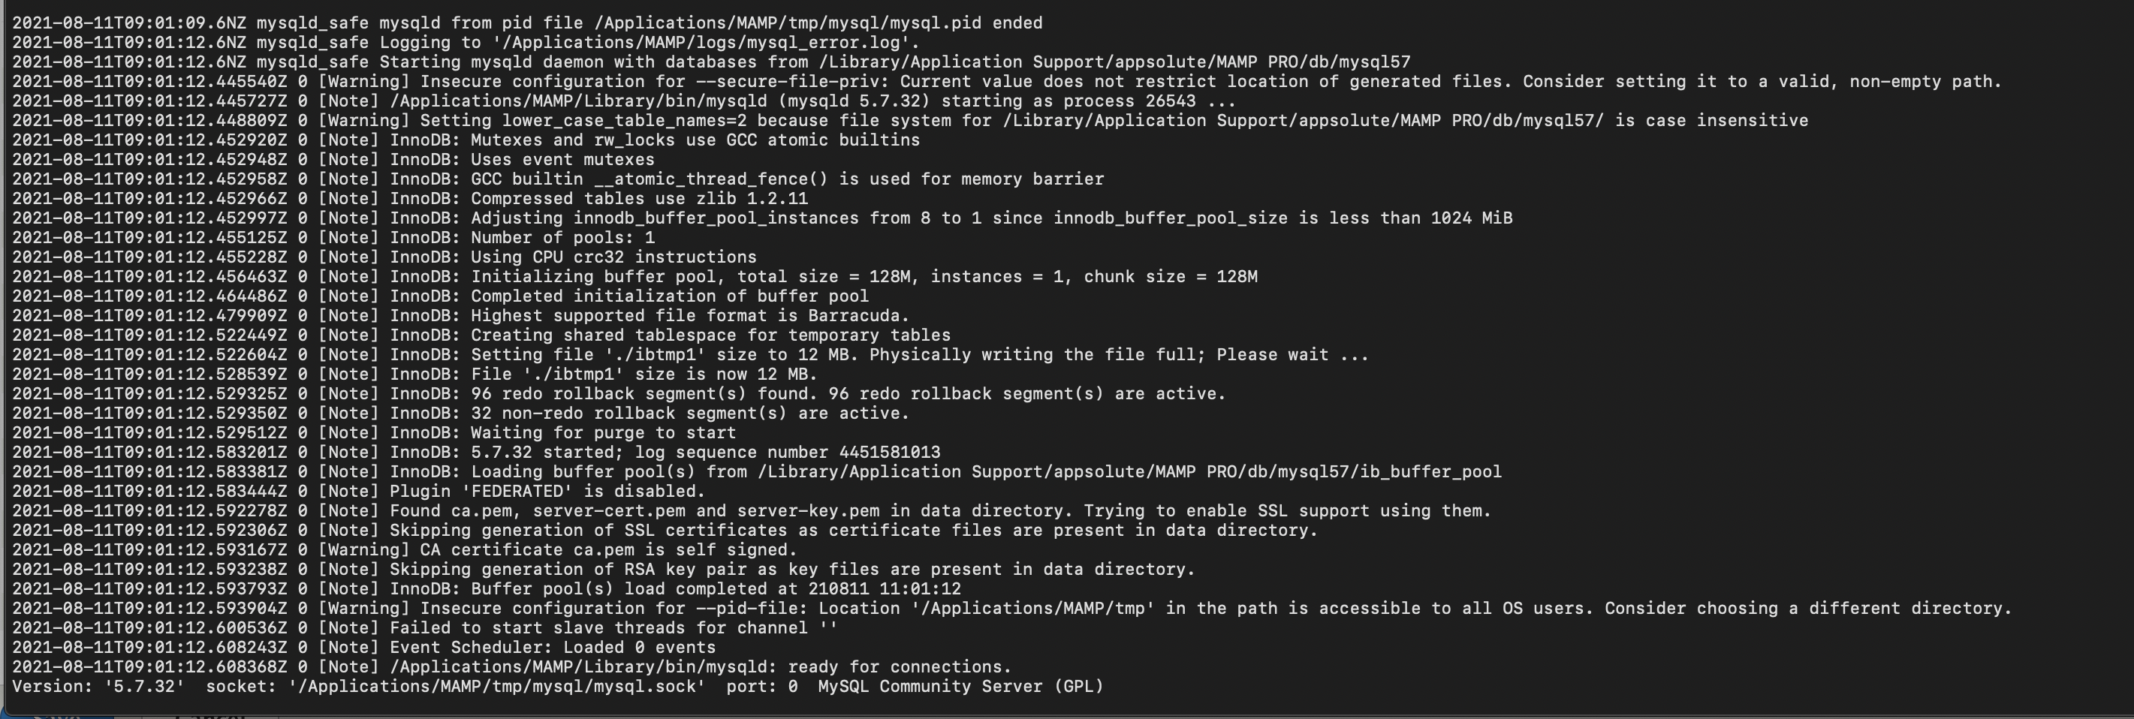Click 'CA certificate ca.pem is self signed' warning
2134x719 pixels.
(404, 550)
